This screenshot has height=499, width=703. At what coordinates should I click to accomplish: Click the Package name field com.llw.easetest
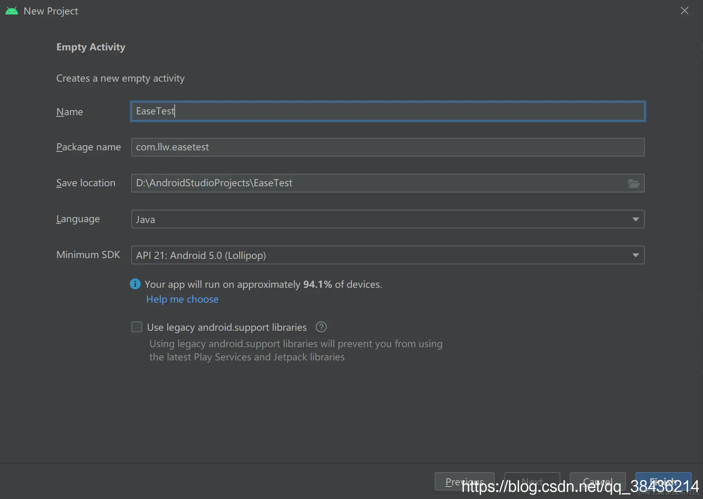tap(388, 147)
